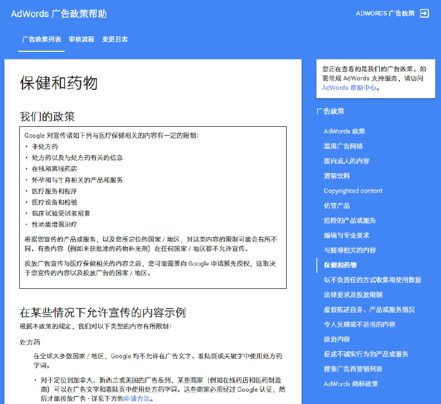Open the AdWords 帮助中心 link
Viewport: 441px width, 404px height.
(x=349, y=88)
